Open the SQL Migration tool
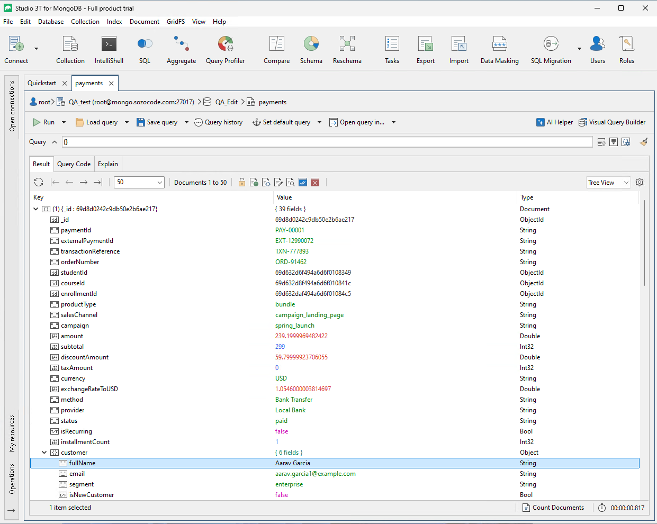Image resolution: width=657 pixels, height=524 pixels. click(x=551, y=50)
